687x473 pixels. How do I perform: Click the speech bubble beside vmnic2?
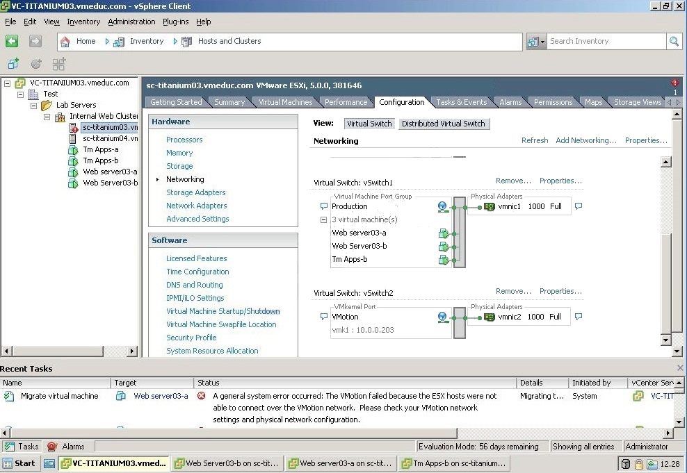click(579, 316)
